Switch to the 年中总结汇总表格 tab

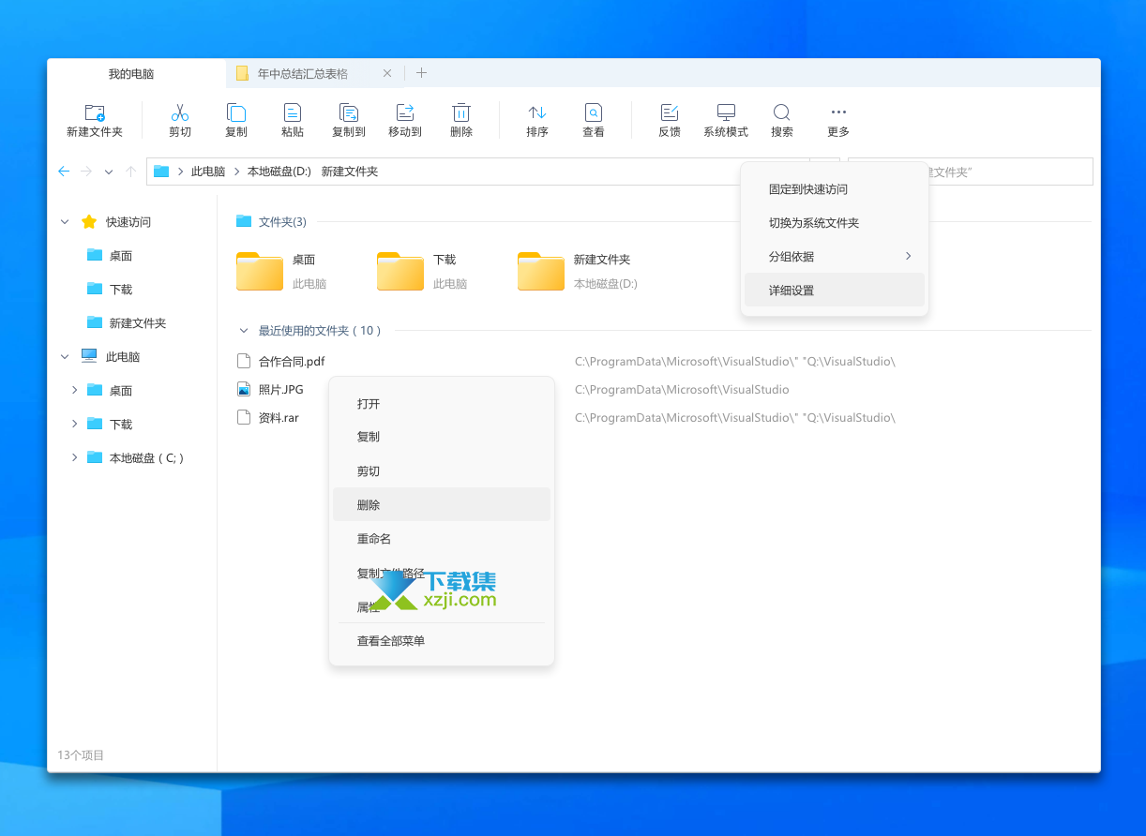pyautogui.click(x=303, y=74)
